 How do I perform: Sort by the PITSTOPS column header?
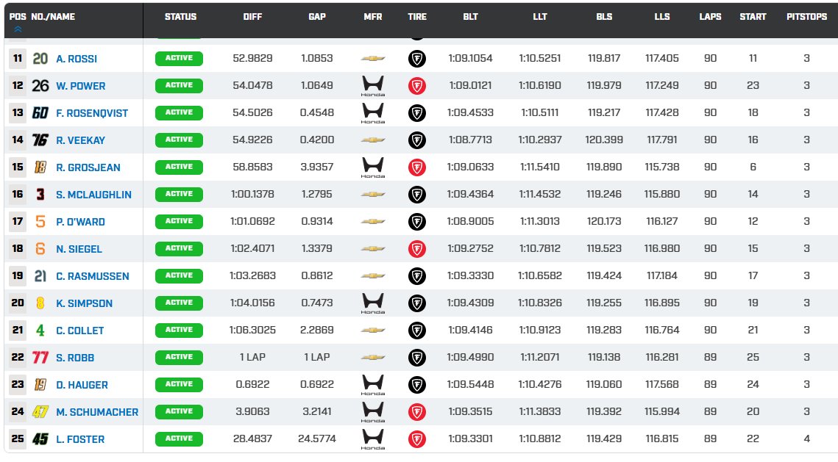(806, 17)
